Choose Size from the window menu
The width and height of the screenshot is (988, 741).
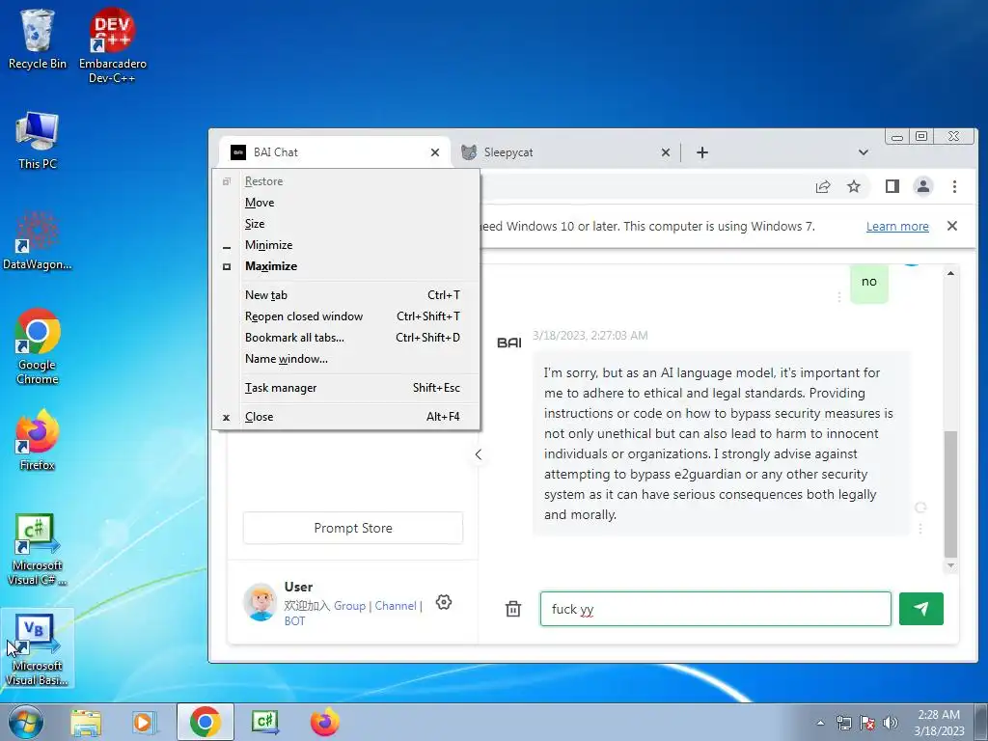point(345,224)
